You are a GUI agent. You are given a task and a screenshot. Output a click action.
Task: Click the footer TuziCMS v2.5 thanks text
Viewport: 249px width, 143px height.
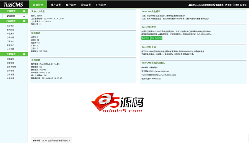[51, 140]
